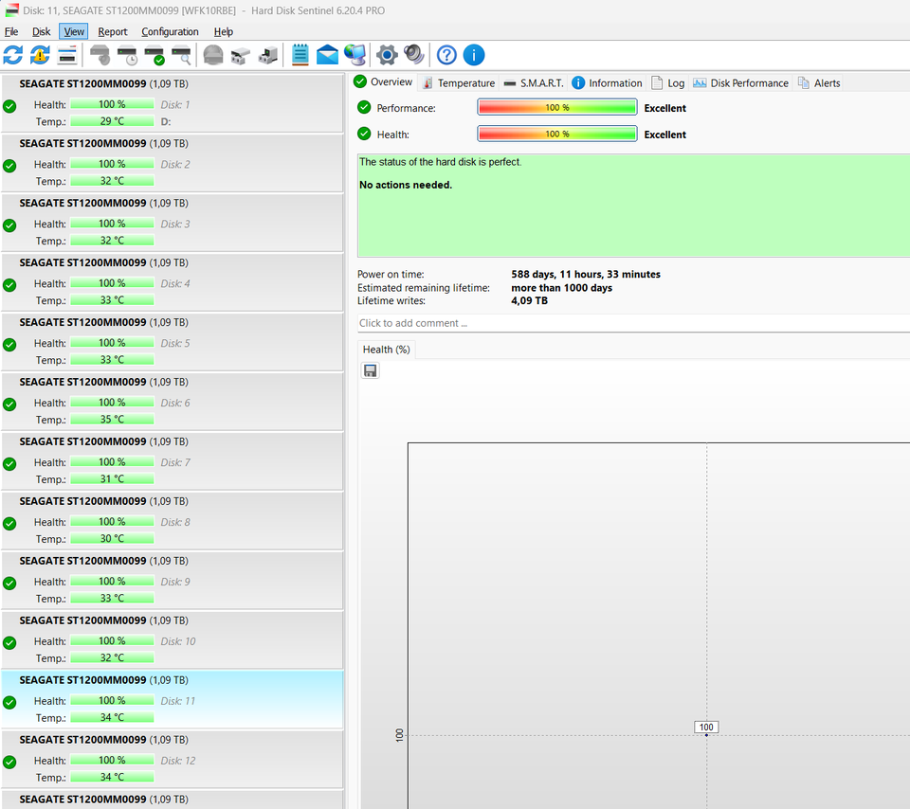This screenshot has width=910, height=809.
Task: Click Disk 1 health 100 % bar
Action: click(112, 104)
